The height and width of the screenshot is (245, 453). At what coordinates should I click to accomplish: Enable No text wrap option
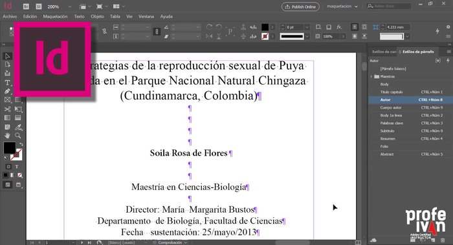(355, 27)
